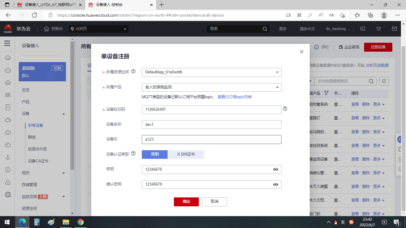406x228 pixels.
Task: Open the 所属资源空间 dropdown
Action: (x=211, y=72)
